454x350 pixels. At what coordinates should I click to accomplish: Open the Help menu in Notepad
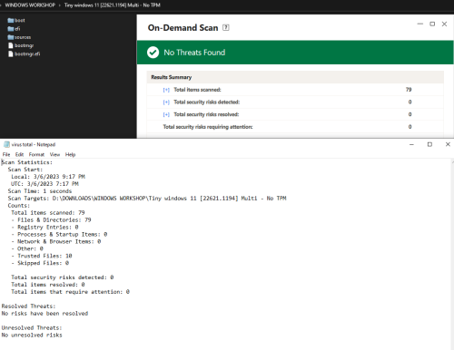pyautogui.click(x=70, y=154)
